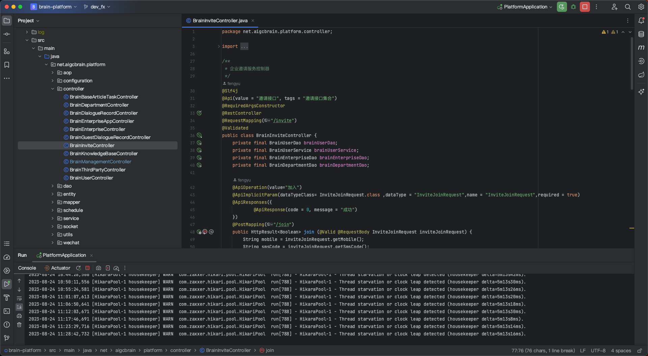Image resolution: width=648 pixels, height=356 pixels.
Task: Expand the dao package
Action: click(53, 186)
